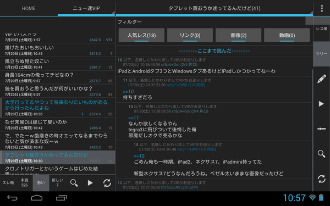The width and height of the screenshot is (330, 206).
Task: Show 画像(2) filter results
Action: tap(239, 35)
